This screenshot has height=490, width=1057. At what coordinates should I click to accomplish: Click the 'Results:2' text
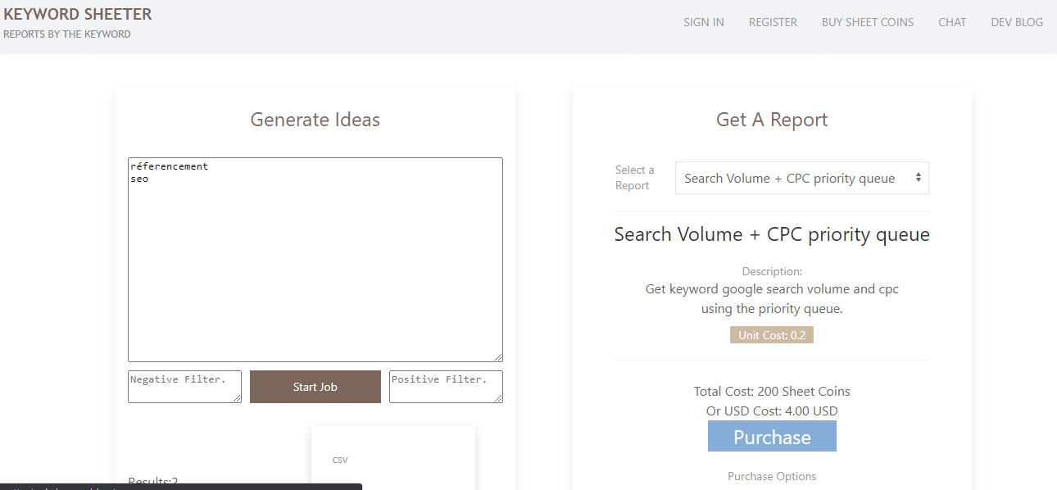[153, 482]
